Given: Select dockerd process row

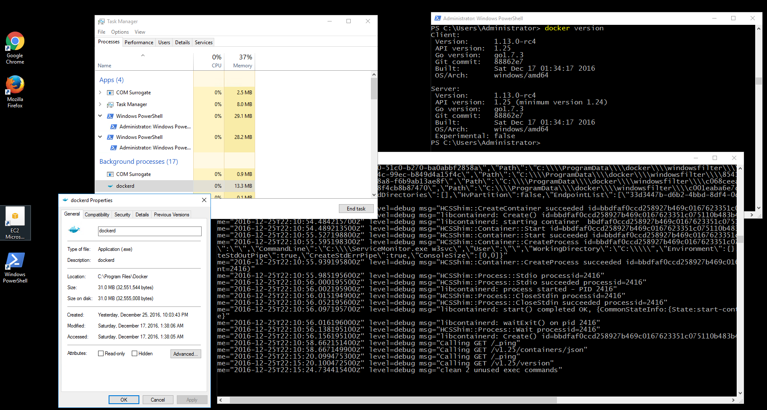Looking at the screenshot, I should (175, 186).
